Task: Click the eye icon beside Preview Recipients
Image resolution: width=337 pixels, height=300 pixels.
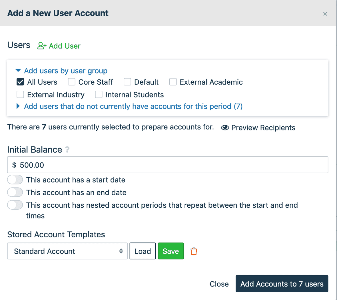Action: coord(225,128)
